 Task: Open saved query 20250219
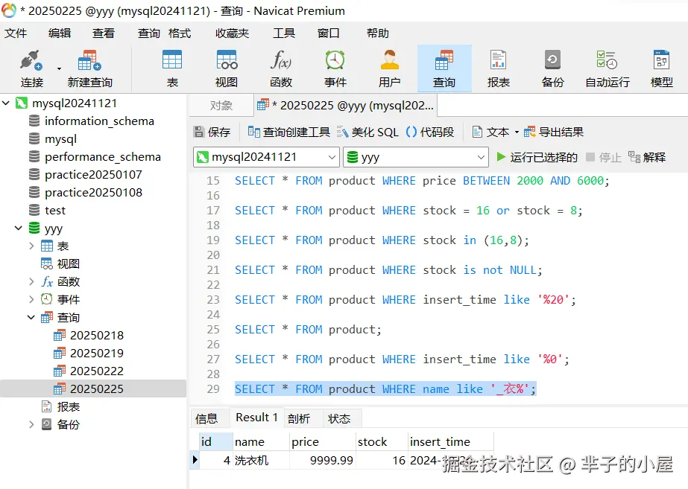click(97, 353)
